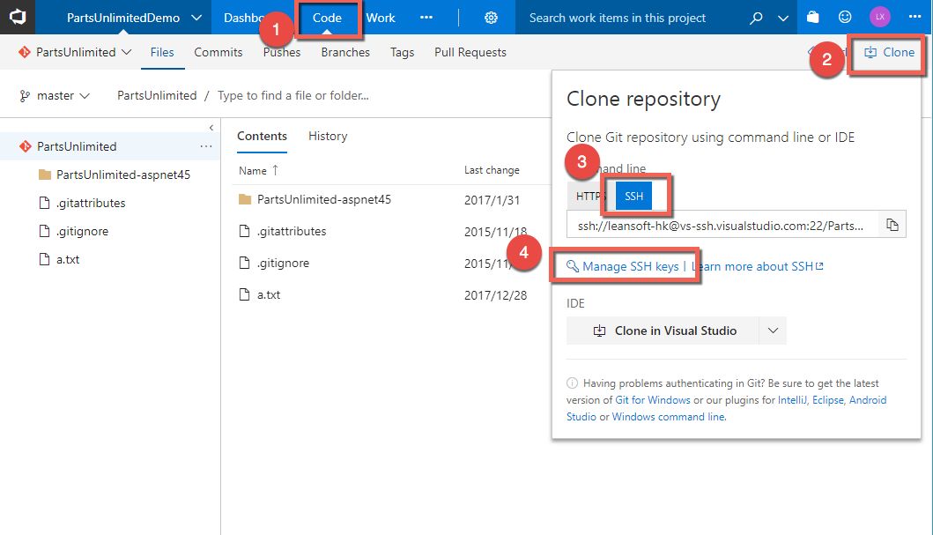
Task: Click the find a file or folder field
Action: (x=292, y=96)
